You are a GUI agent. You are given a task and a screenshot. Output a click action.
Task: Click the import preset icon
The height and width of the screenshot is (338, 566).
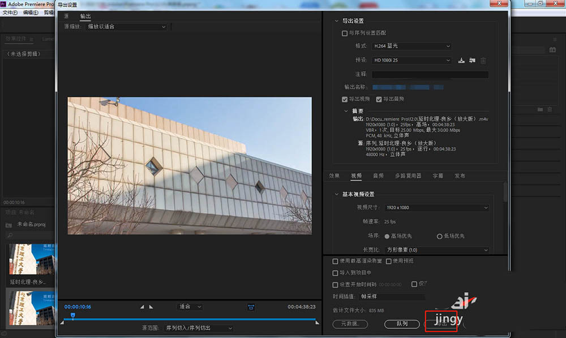472,61
